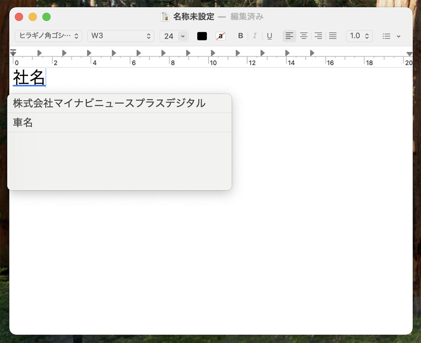The width and height of the screenshot is (421, 343).
Task: Align text right
Action: [318, 36]
